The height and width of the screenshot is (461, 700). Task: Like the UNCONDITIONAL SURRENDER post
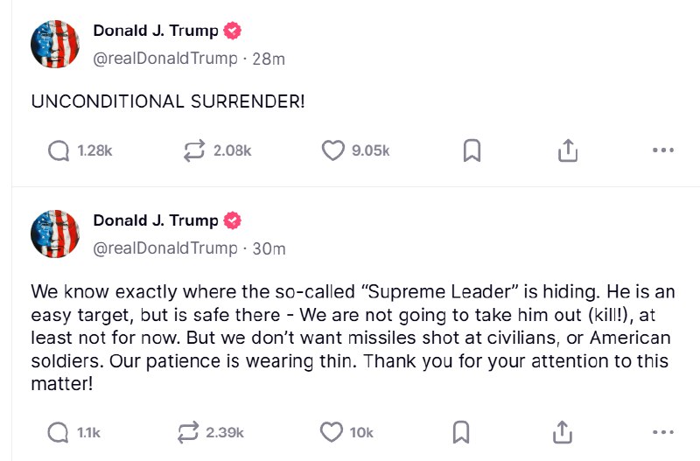(333, 150)
